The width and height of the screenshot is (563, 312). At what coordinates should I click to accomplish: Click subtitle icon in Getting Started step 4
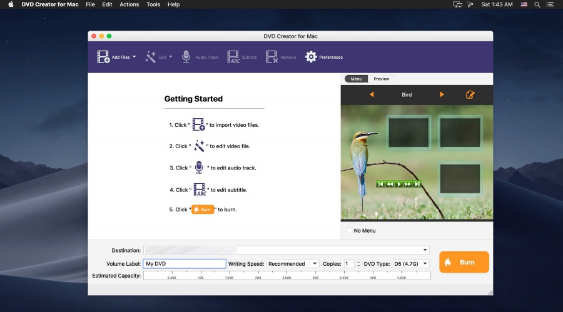tap(200, 189)
